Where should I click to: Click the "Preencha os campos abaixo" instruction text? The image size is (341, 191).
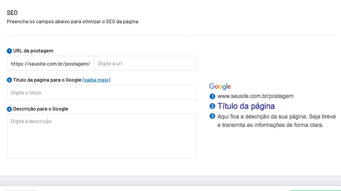[73, 22]
